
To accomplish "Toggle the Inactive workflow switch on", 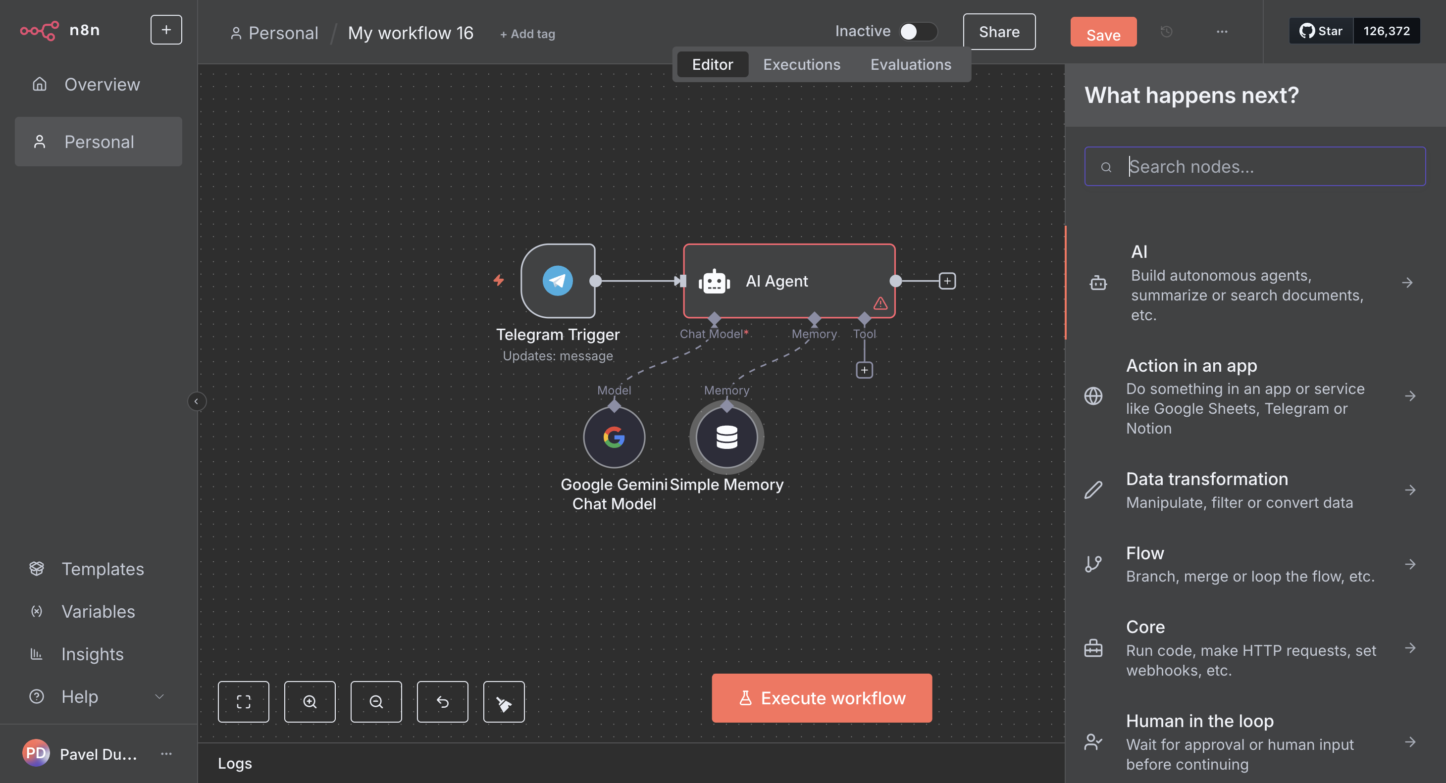I will pos(917,31).
